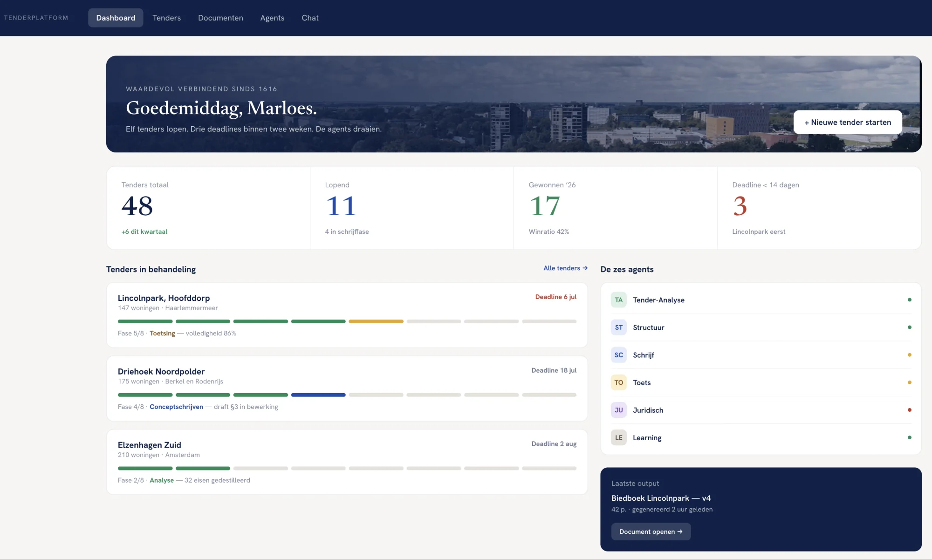Select the Tender-Analyse agent name
The height and width of the screenshot is (559, 932).
[658, 300]
